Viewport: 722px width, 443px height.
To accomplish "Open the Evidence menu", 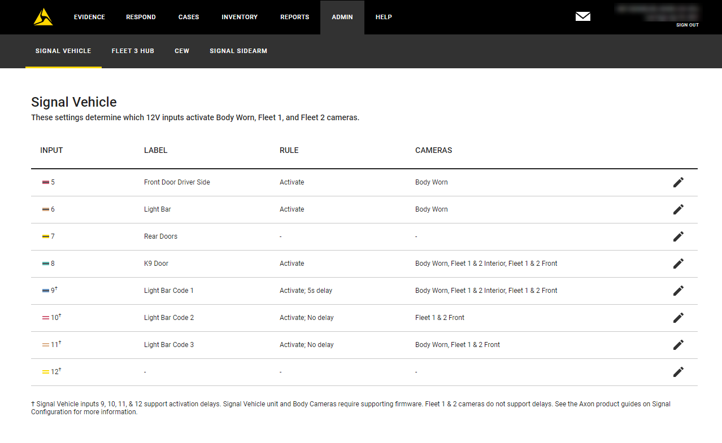I will pos(89,17).
